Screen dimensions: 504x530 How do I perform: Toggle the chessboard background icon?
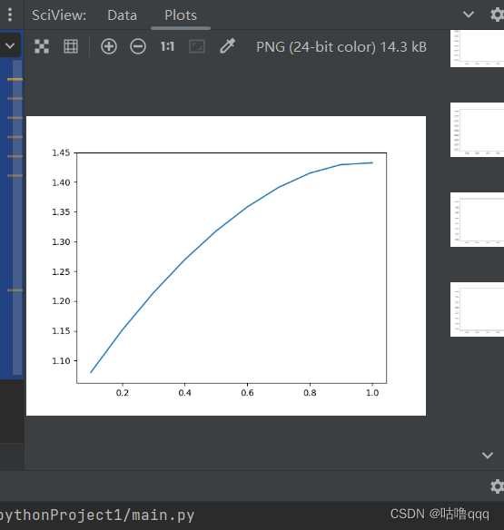tap(42, 46)
